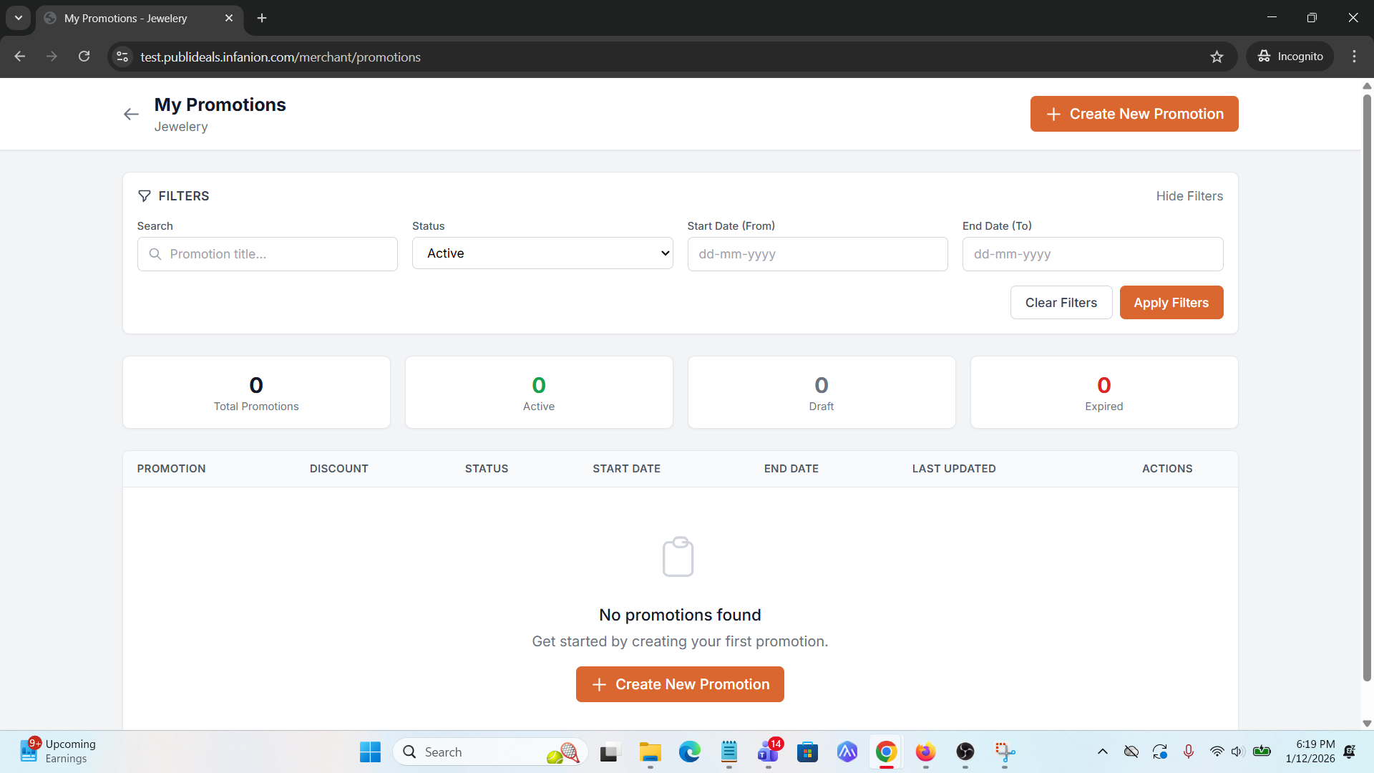
Task: Show hidden system tray icons
Action: [x=1102, y=752]
